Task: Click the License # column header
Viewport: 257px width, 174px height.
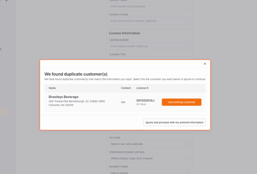Action: tap(142, 88)
